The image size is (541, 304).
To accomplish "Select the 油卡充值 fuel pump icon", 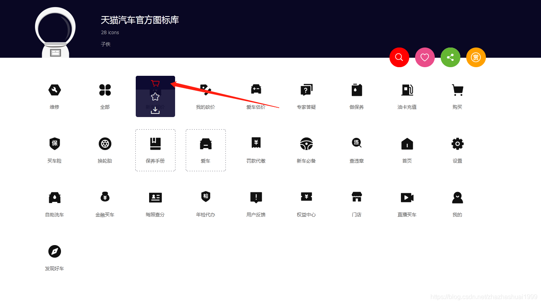I will coord(407,90).
